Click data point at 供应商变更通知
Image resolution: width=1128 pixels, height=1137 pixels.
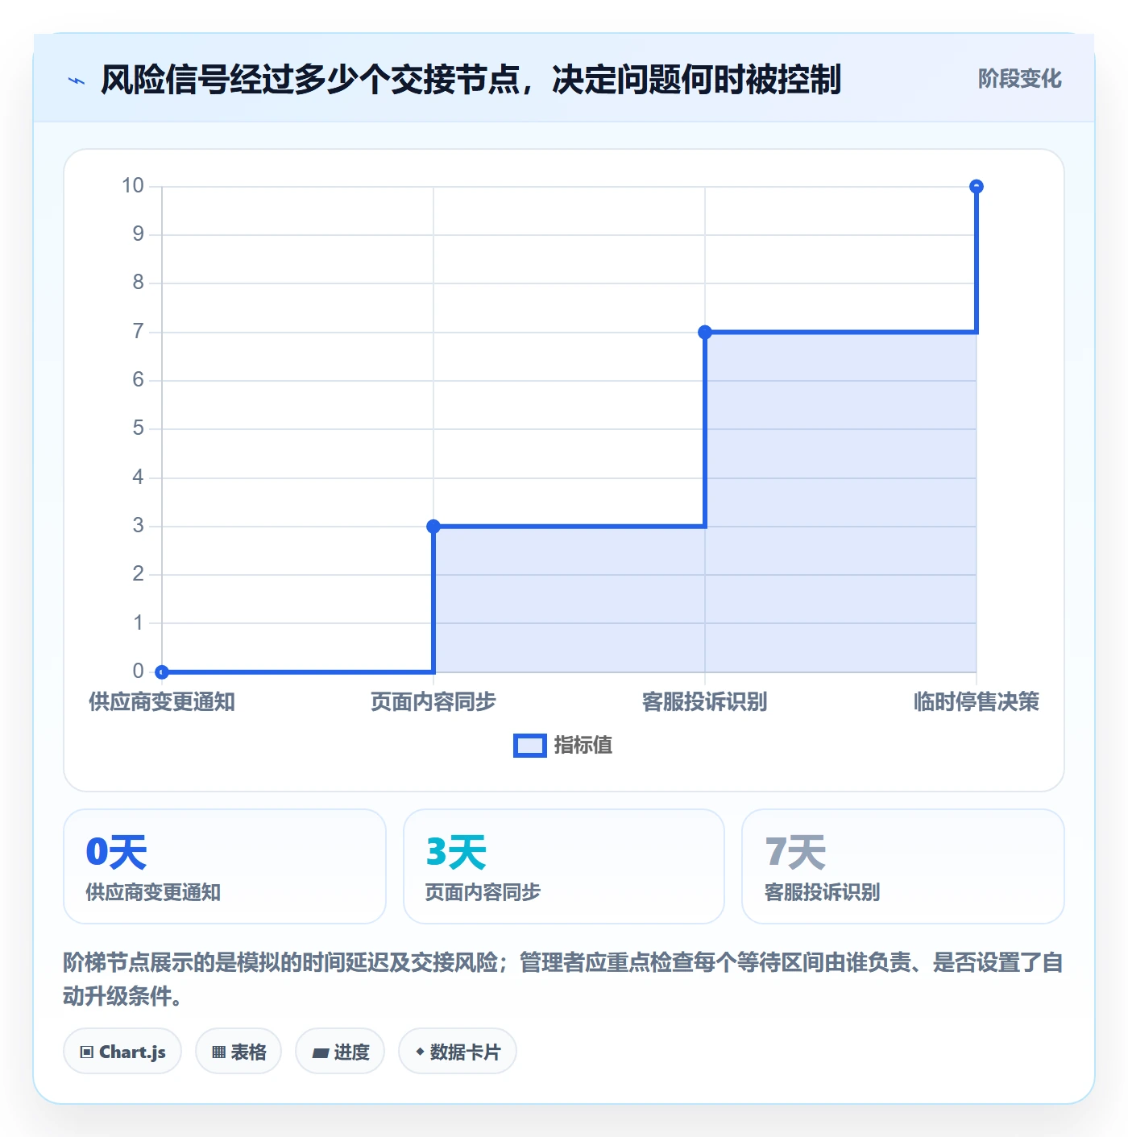pos(162,672)
